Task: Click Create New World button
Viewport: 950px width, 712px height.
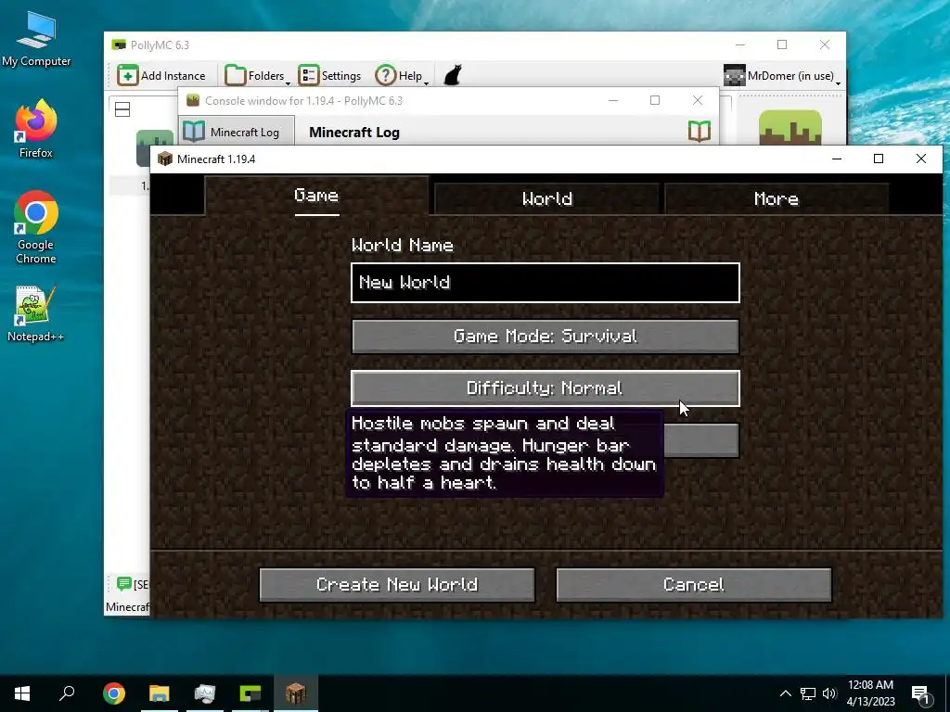Action: [x=397, y=584]
